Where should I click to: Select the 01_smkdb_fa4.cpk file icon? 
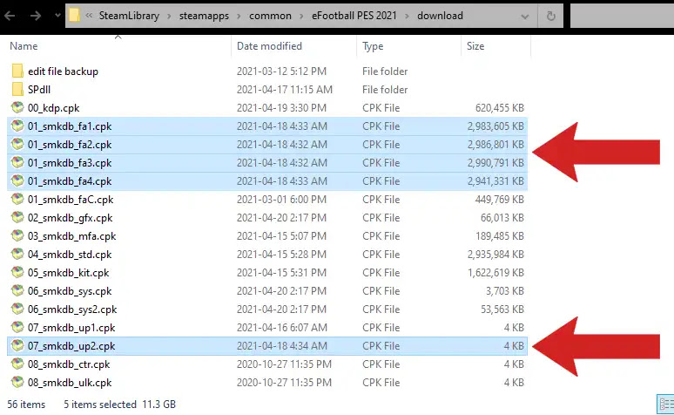[17, 180]
